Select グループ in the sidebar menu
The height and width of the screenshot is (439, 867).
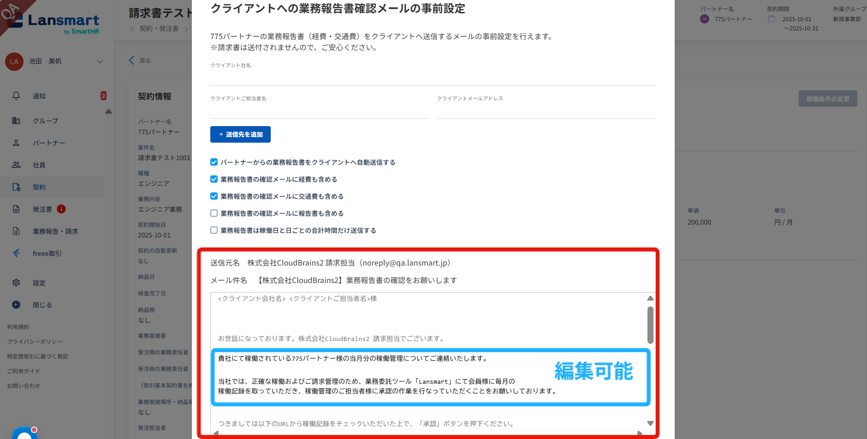45,121
